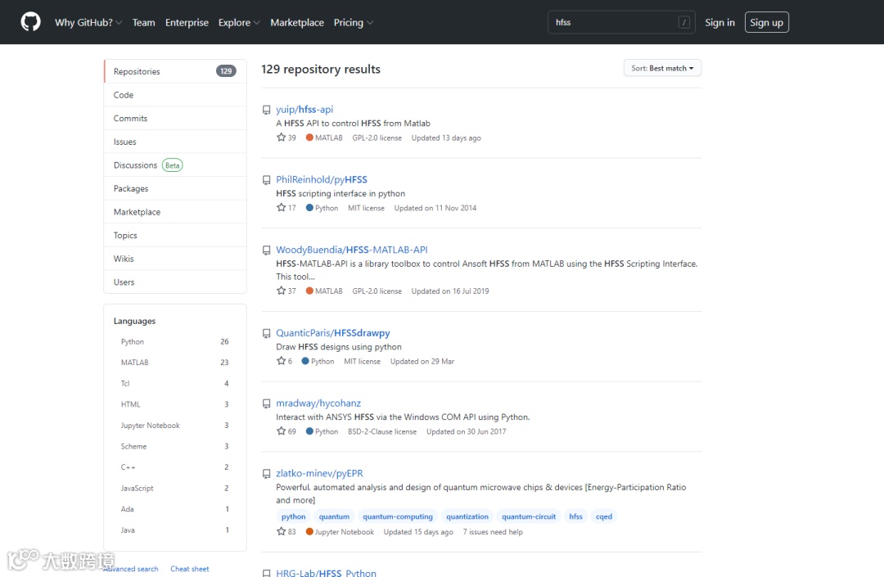Click the repo icon beside mradway/hycohanz

pos(266,404)
